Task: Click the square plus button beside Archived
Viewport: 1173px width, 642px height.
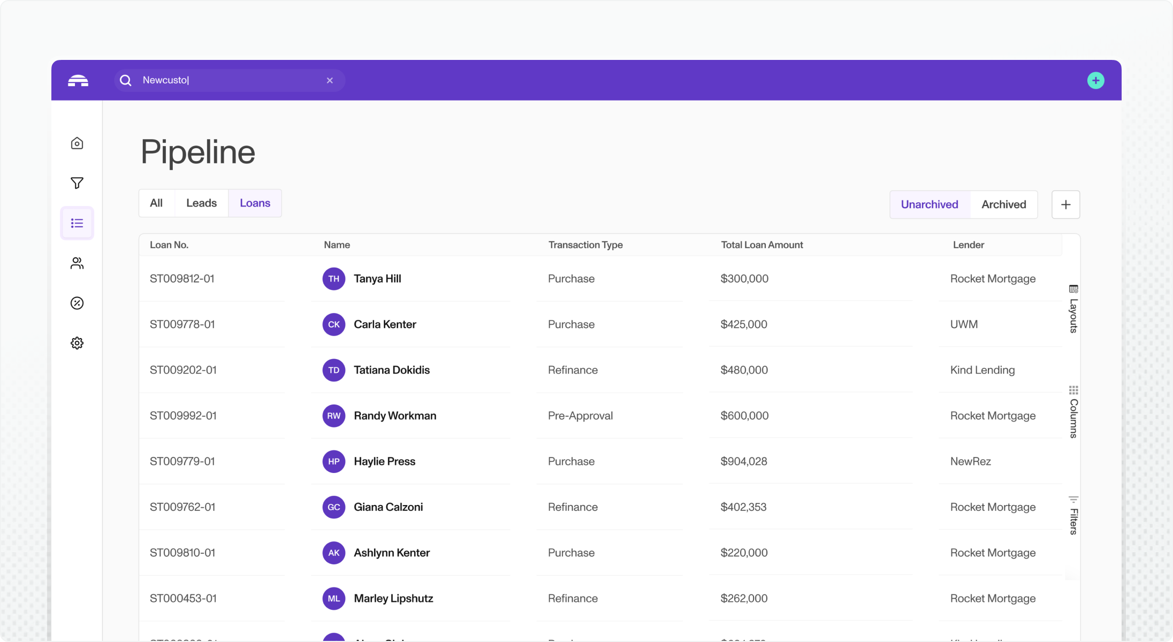Action: pyautogui.click(x=1065, y=204)
